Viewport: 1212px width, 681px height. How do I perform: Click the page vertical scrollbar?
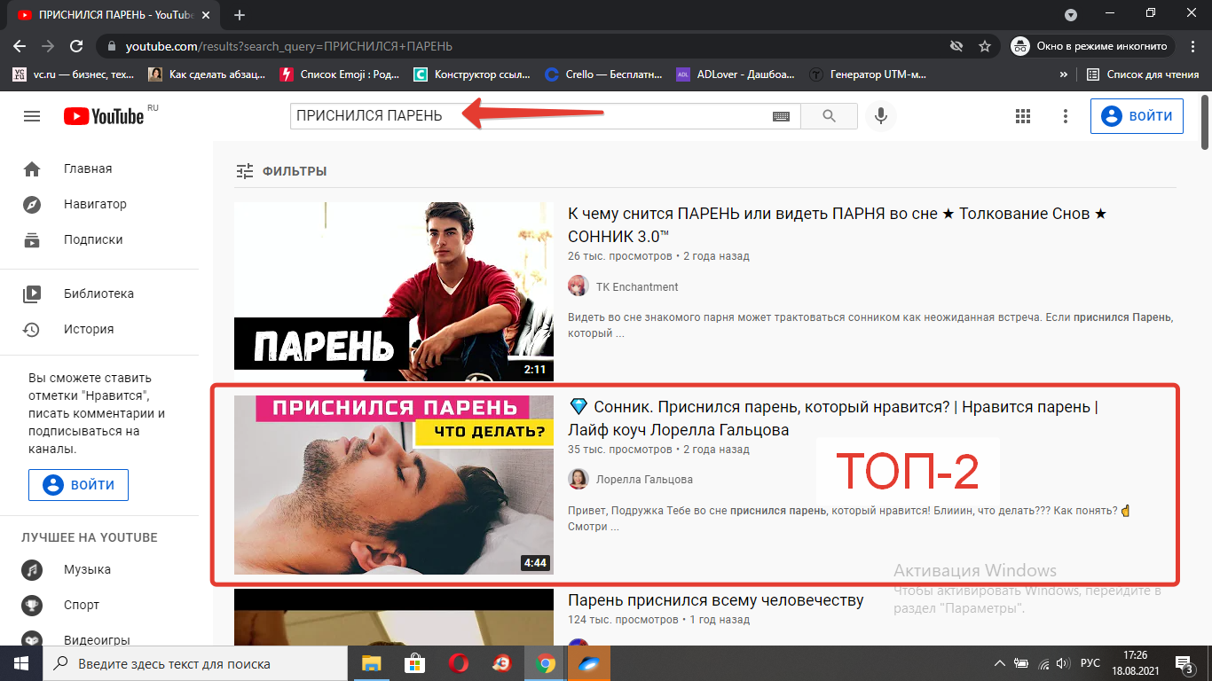1204,122
